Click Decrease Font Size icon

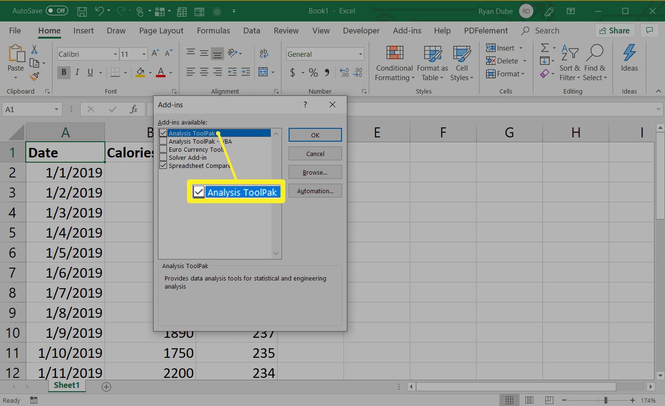[168, 54]
